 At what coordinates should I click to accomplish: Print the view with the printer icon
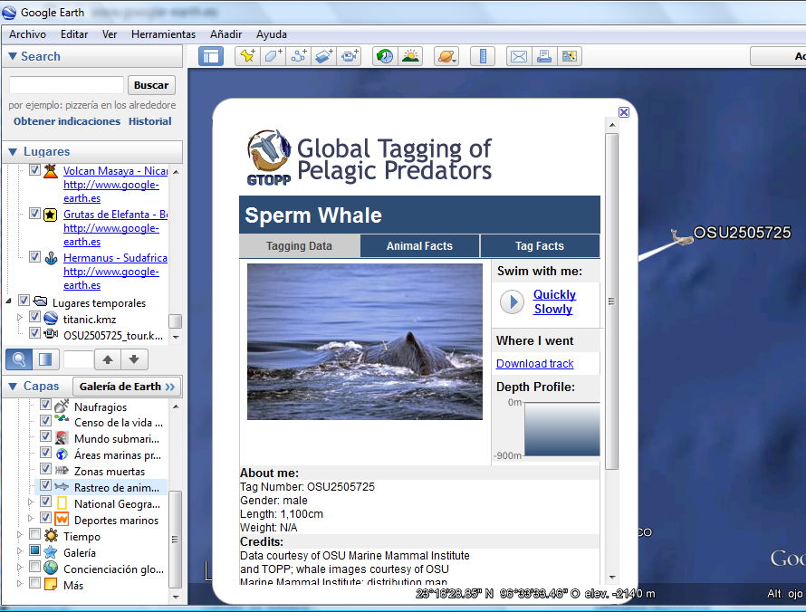pyautogui.click(x=544, y=56)
